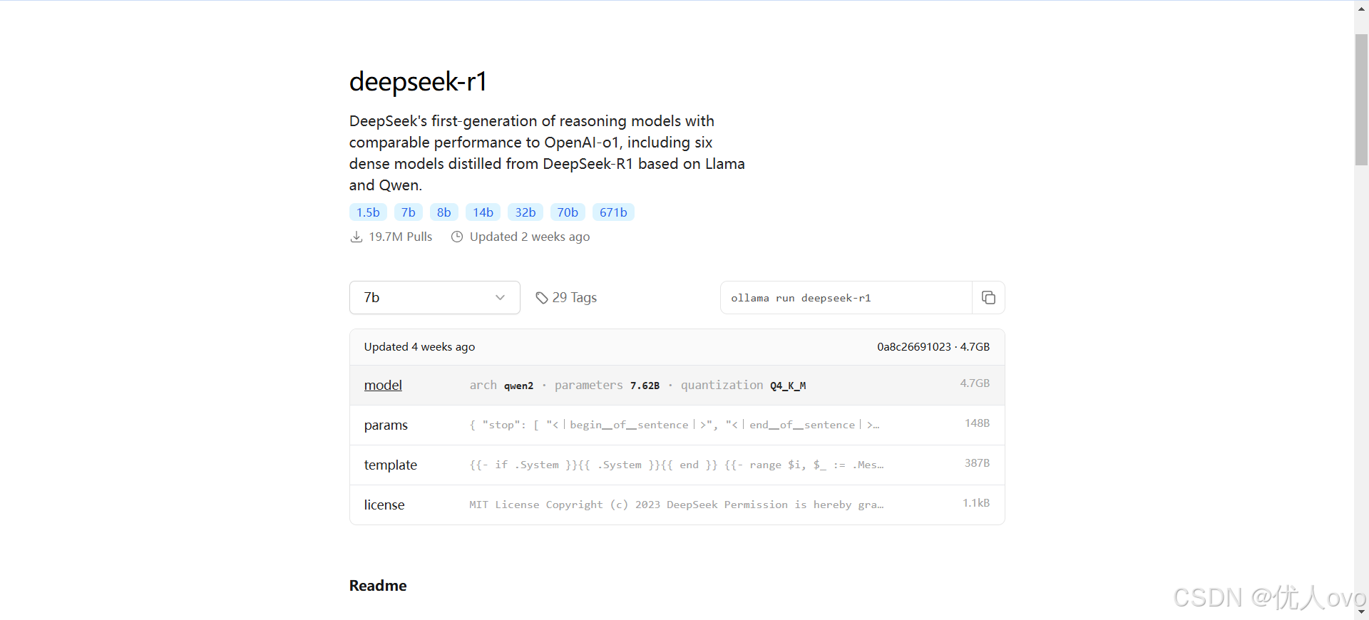Viewport: 1369px width, 620px height.
Task: Open the license file row
Action: 677,505
